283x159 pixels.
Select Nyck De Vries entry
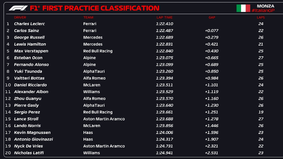(28, 146)
